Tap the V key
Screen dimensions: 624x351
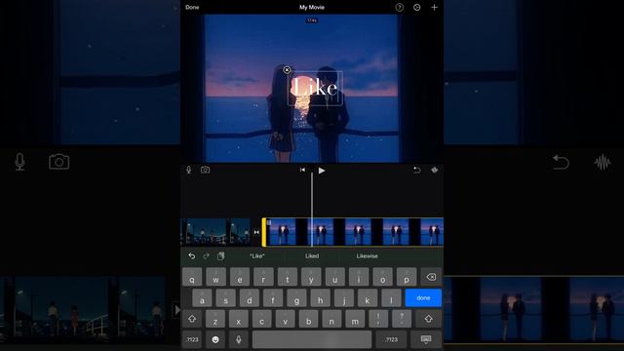click(286, 319)
